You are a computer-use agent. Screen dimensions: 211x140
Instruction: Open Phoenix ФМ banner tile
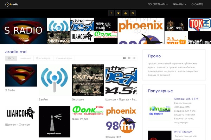click(141, 31)
